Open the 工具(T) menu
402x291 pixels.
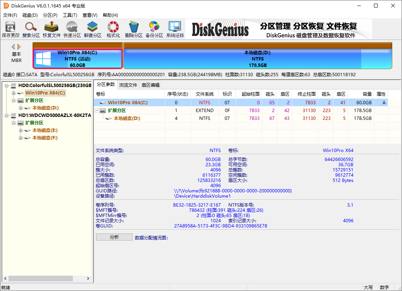tap(70, 15)
